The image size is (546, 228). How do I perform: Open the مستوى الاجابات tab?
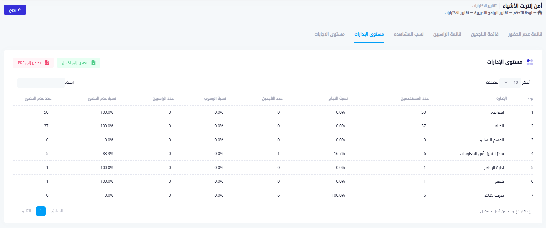click(329, 34)
